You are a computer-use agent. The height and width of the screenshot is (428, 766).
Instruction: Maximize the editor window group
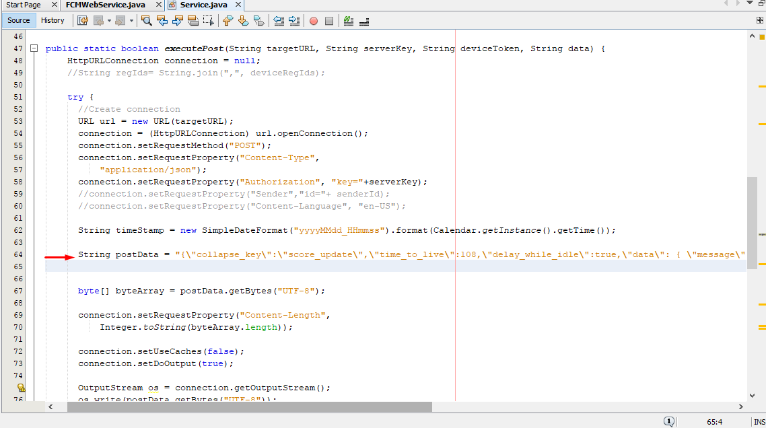(x=761, y=3)
